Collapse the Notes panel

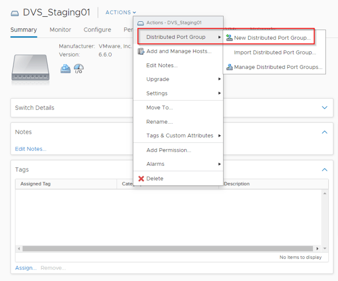point(324,132)
